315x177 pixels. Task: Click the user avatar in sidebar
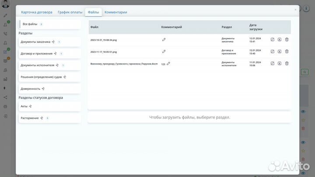(x=5, y=4)
